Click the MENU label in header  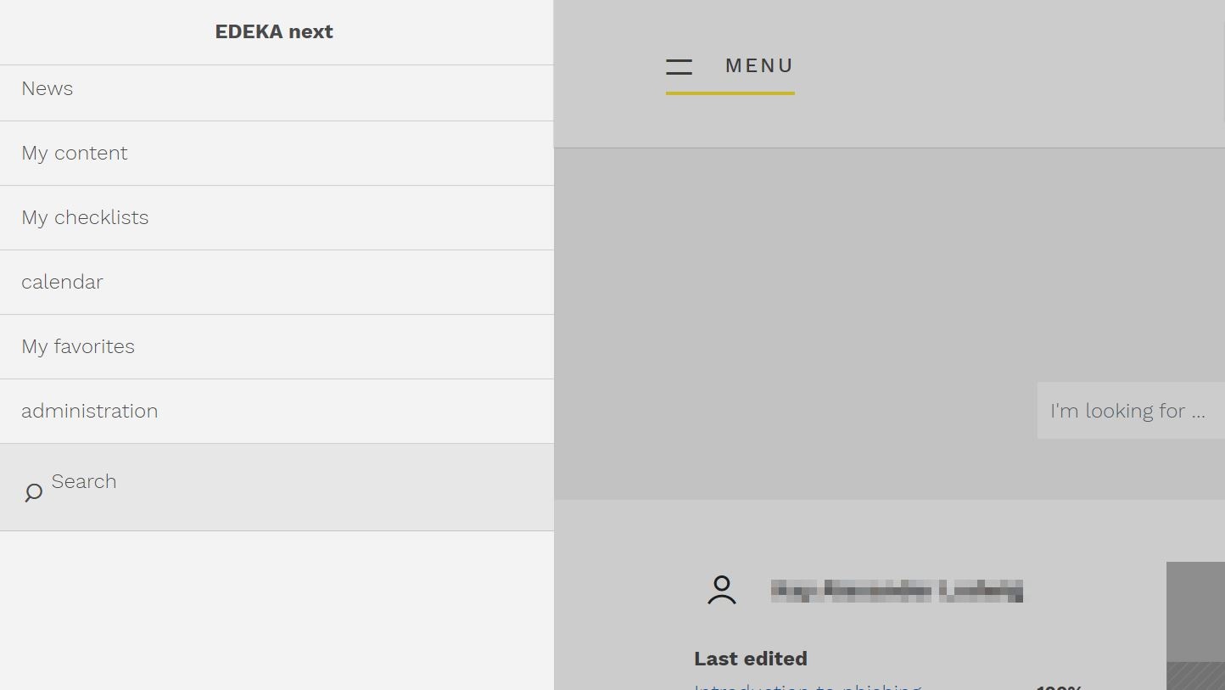(x=759, y=65)
